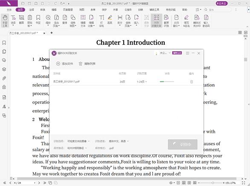This screenshot has height=186, width=250.
Task: Click the remove trial watermark tool
Action: [197, 21]
